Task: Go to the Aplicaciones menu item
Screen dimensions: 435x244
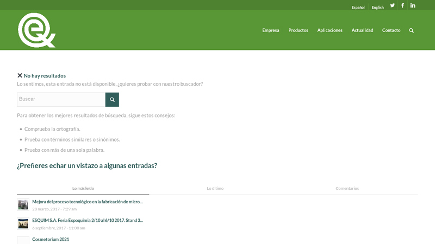Action: pos(330,30)
